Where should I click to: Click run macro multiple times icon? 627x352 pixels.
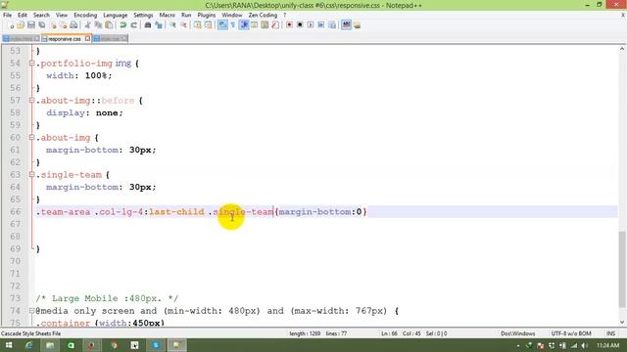point(320,25)
